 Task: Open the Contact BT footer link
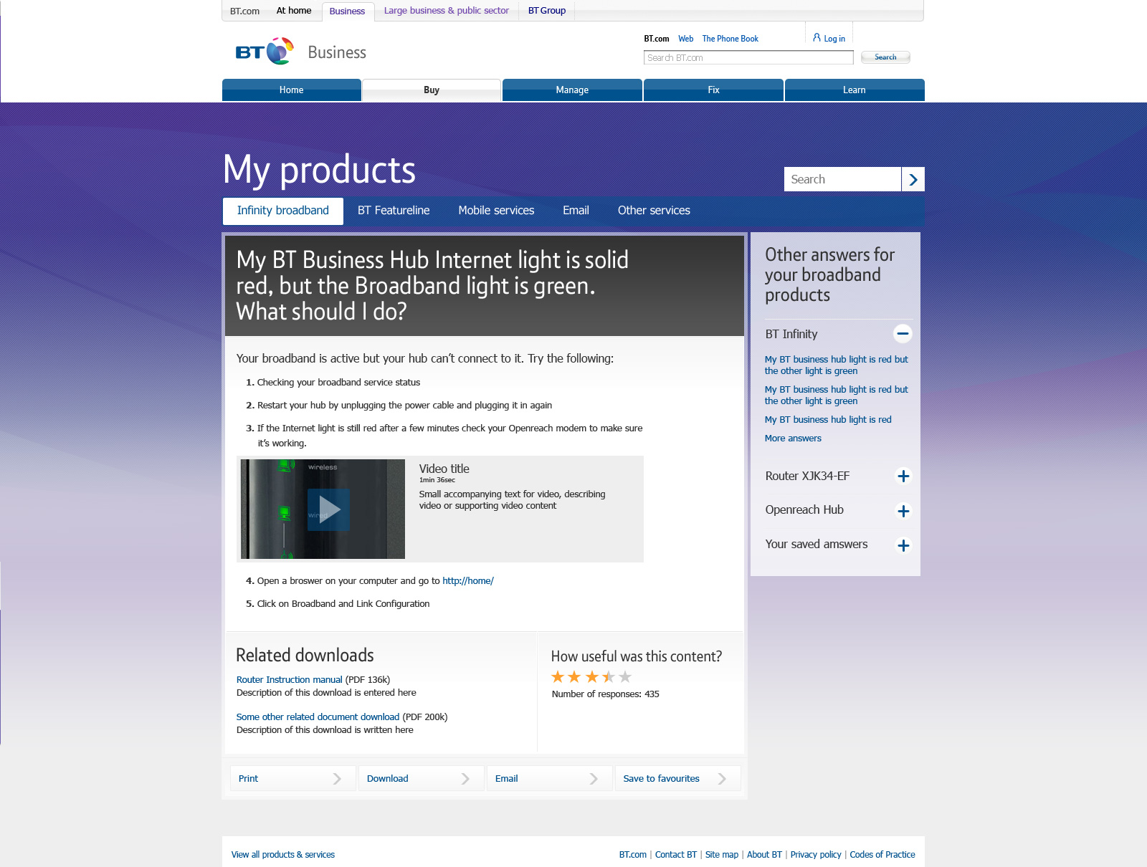click(x=676, y=855)
